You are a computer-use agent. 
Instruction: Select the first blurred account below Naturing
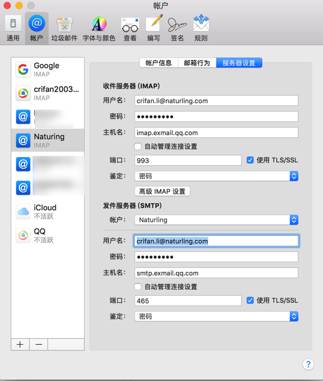(47, 164)
